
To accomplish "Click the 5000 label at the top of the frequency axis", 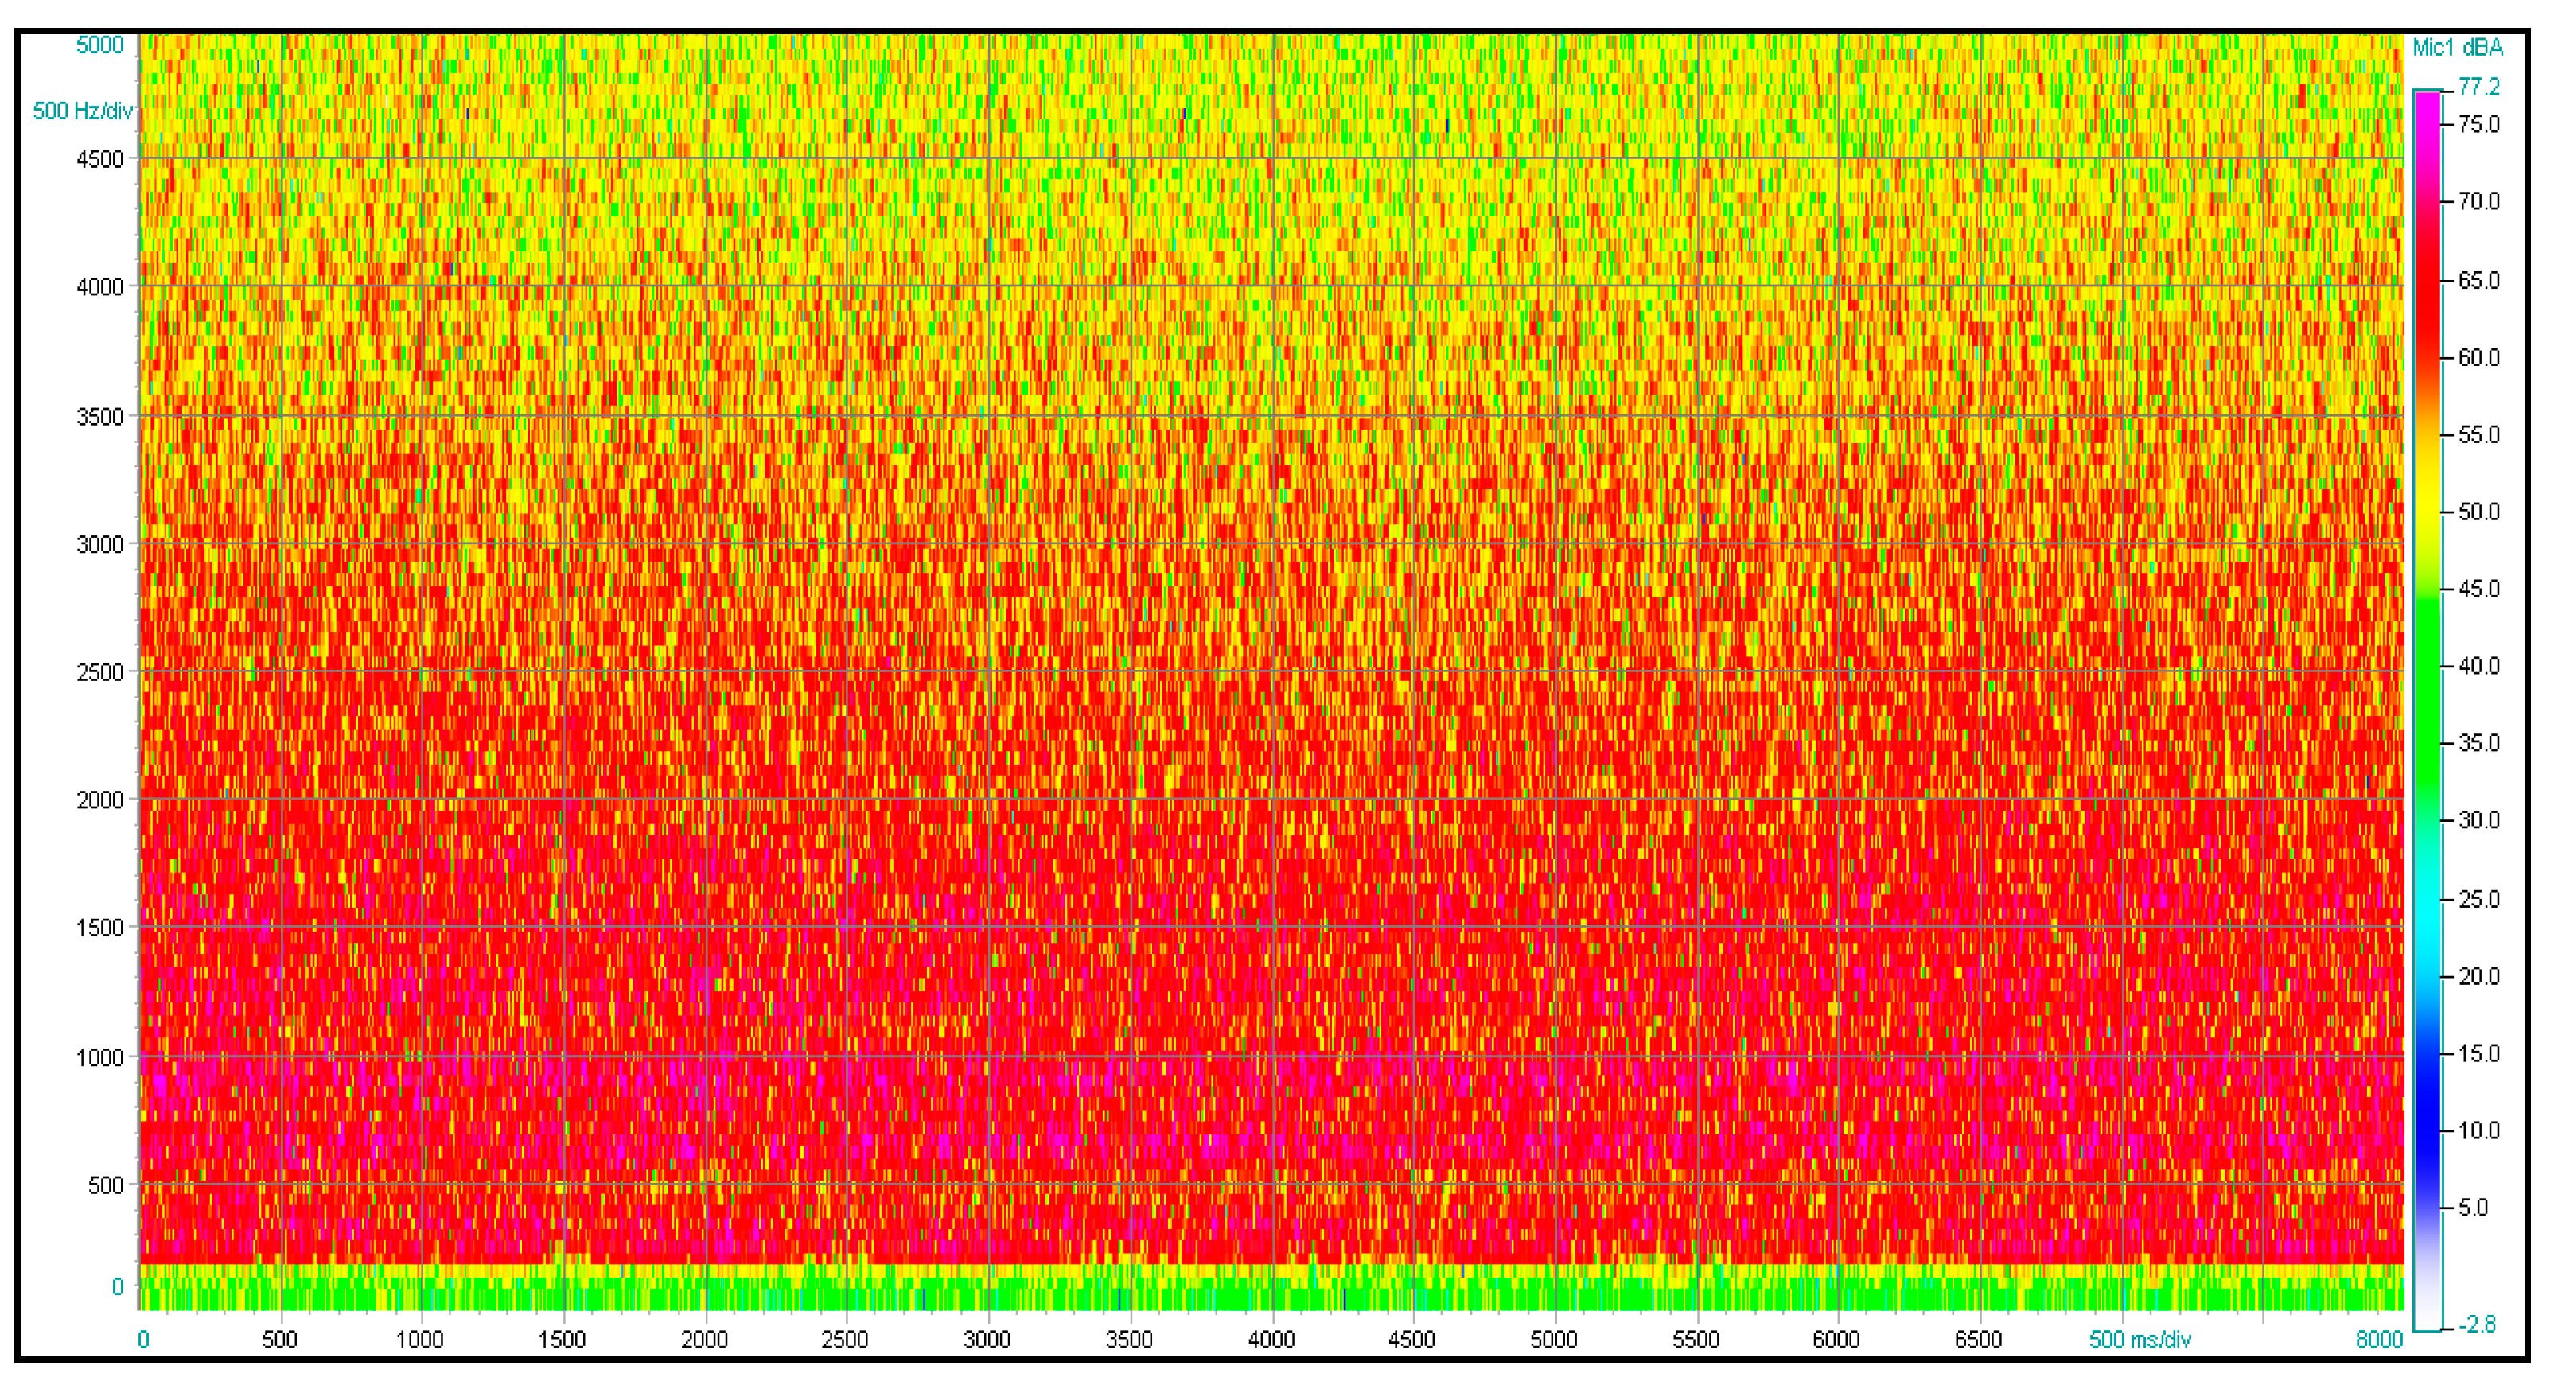I will click(99, 45).
